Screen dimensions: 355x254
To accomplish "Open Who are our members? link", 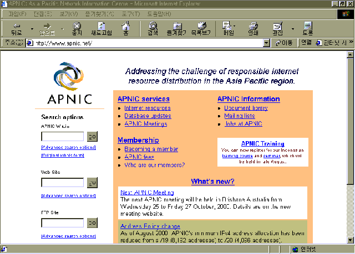I will click(155, 165).
